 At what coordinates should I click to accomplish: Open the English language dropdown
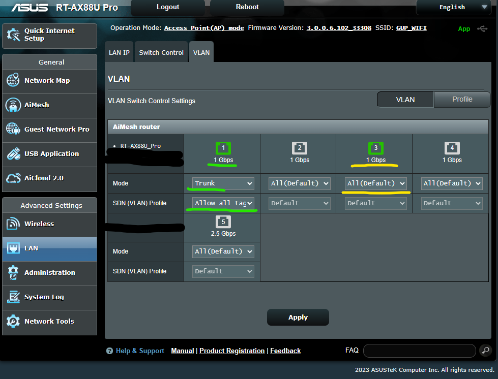(x=454, y=7)
